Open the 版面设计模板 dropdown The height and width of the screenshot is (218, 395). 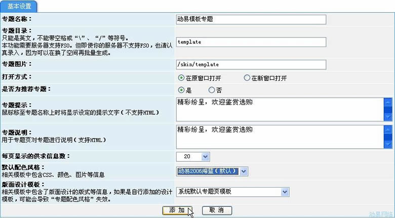(x=232, y=192)
